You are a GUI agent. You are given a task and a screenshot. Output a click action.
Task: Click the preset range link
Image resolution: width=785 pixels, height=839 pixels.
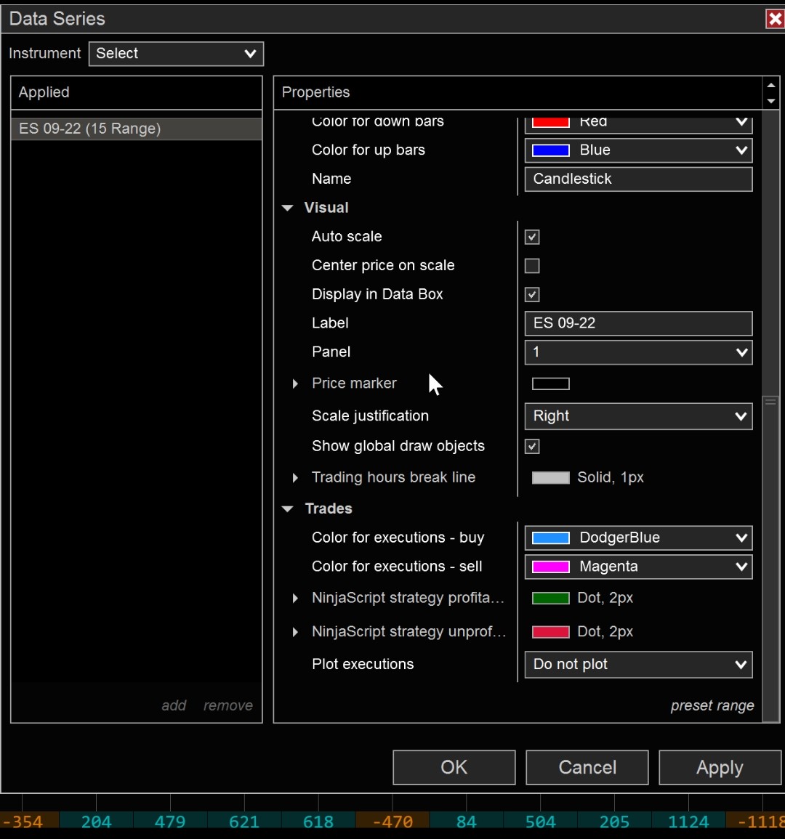click(x=712, y=706)
